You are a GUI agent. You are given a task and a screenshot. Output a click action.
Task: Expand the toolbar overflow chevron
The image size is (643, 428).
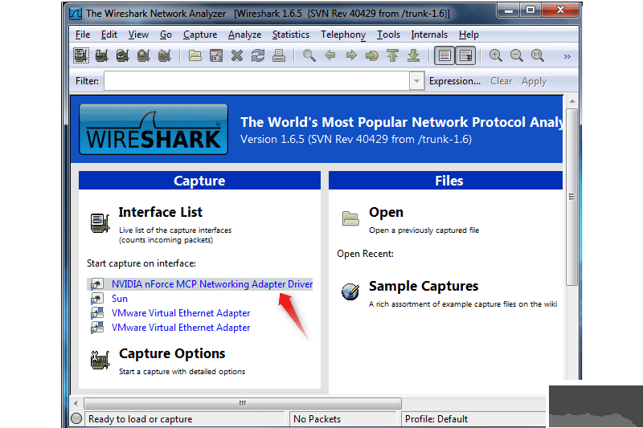point(567,56)
